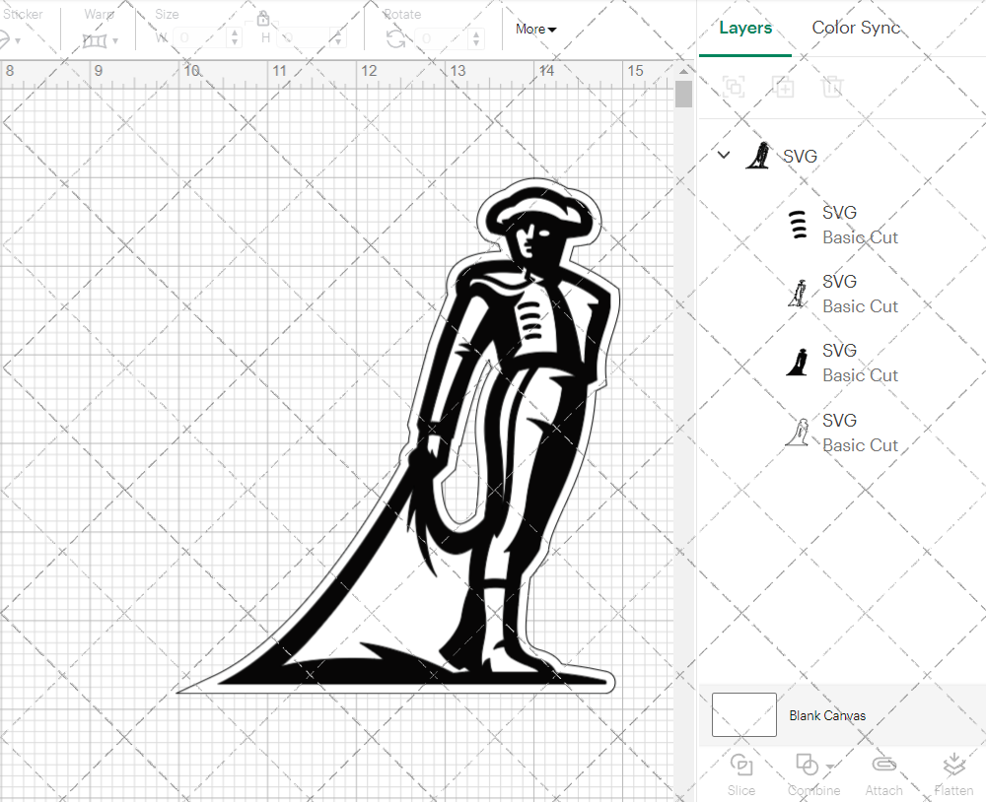Screen dimensions: 986x802
Task: Click the Rotate icon
Action: click(395, 39)
